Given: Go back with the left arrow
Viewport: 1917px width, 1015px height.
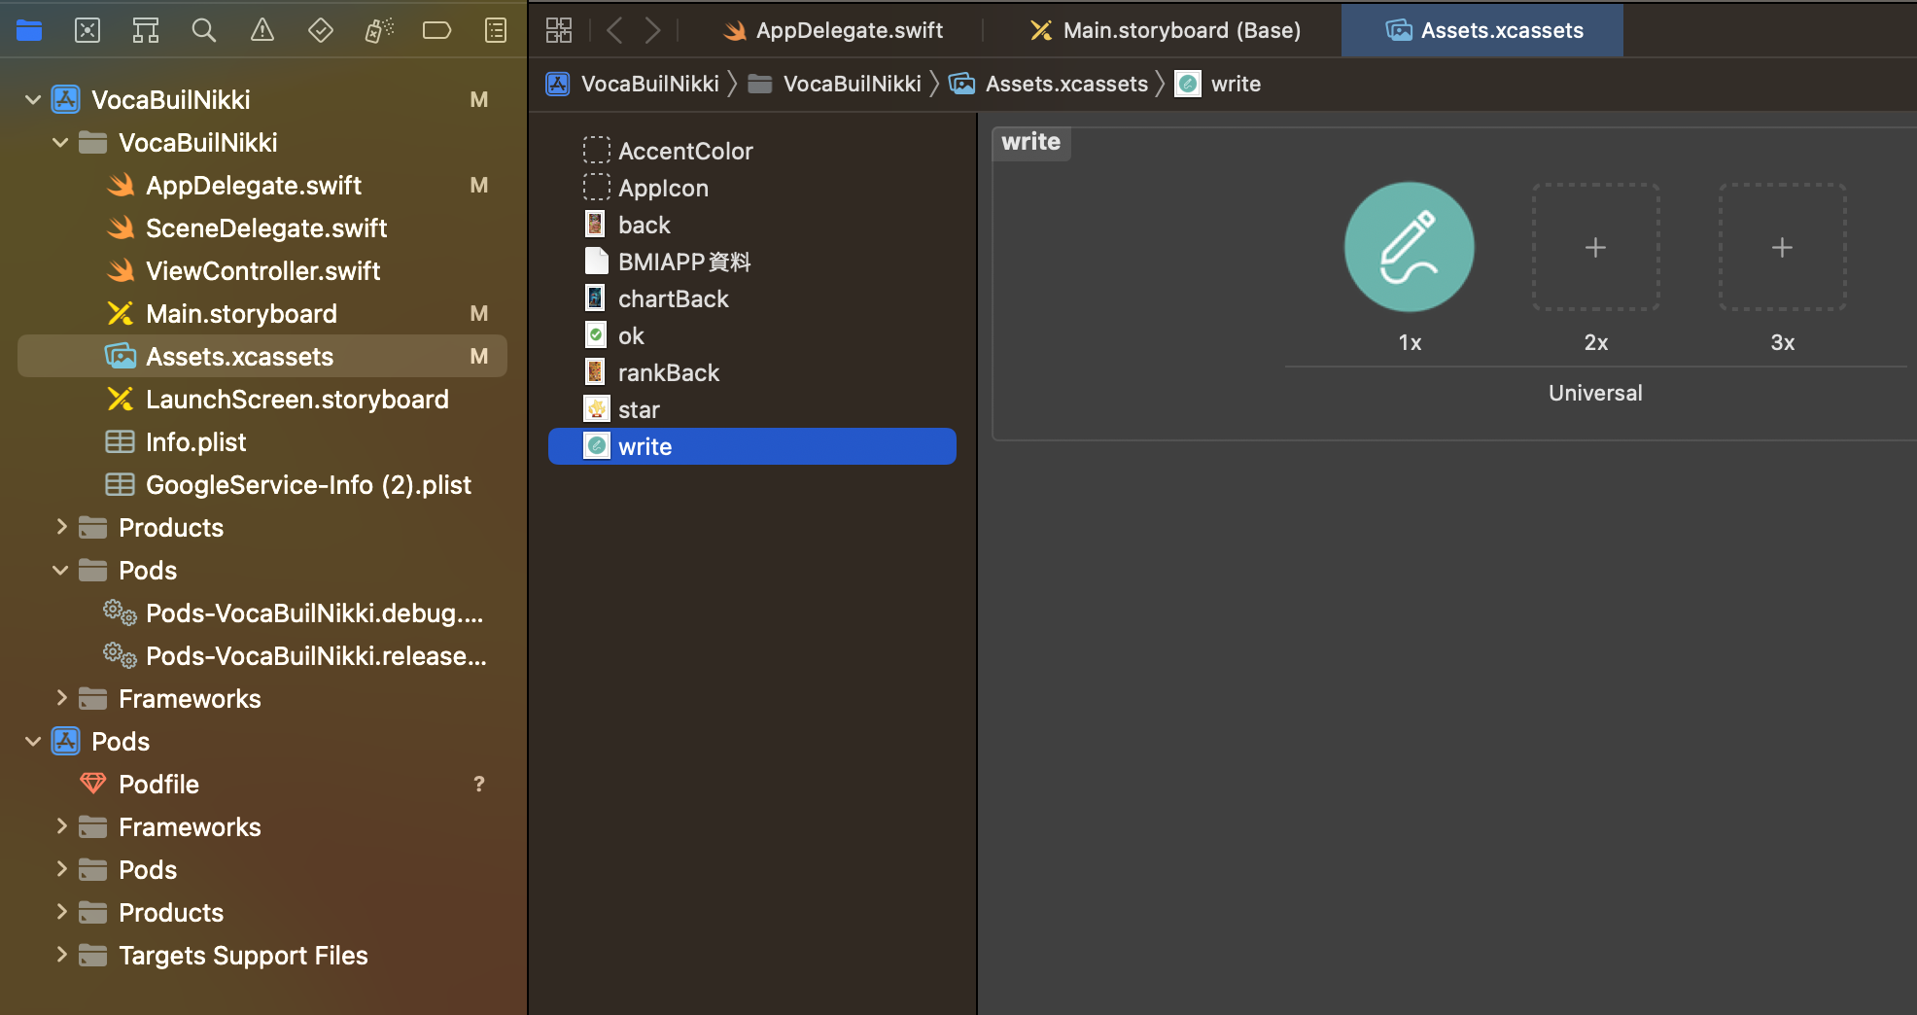Looking at the screenshot, I should pyautogui.click(x=614, y=30).
